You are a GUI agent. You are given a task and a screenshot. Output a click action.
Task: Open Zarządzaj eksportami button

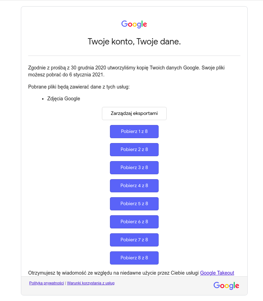(x=134, y=114)
